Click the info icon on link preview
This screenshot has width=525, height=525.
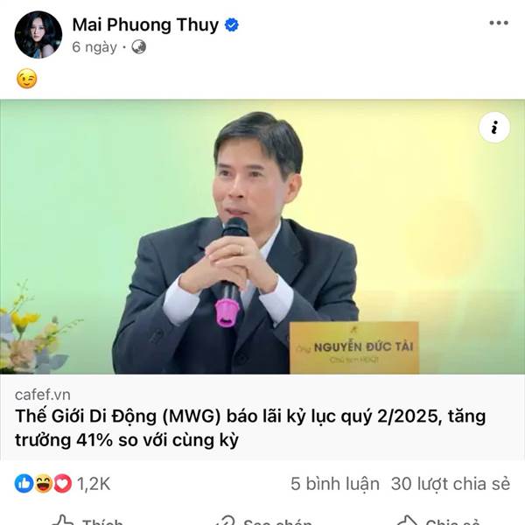click(x=494, y=128)
